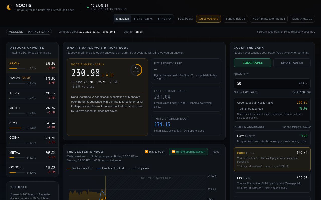This screenshot has width=321, height=200.
Task: Select the SPYx row
Action: click(32, 125)
